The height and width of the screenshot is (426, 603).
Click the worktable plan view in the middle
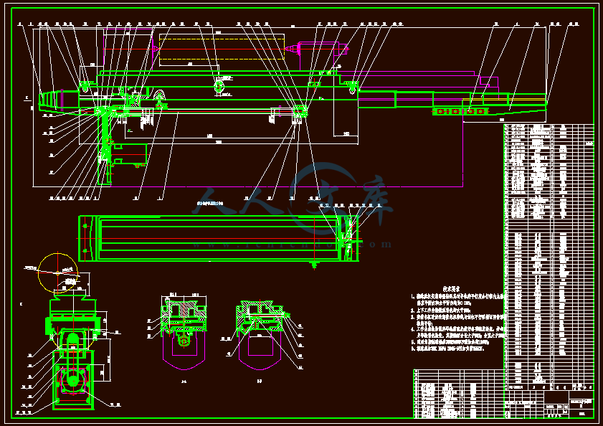(x=219, y=239)
